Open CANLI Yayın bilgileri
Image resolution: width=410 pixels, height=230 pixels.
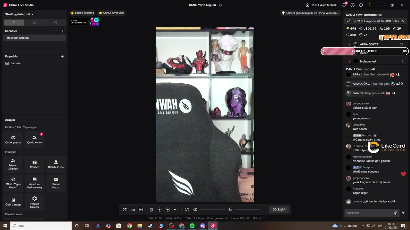202,5
